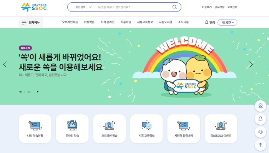Show next banner slide with right arrow
Image resolution: width=269 pixels, height=153 pixels.
(x=251, y=64)
